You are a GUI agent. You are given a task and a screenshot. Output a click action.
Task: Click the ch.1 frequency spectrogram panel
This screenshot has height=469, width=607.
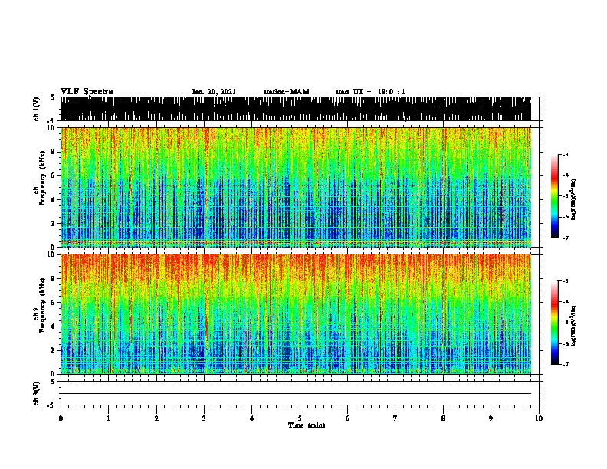pyautogui.click(x=296, y=187)
